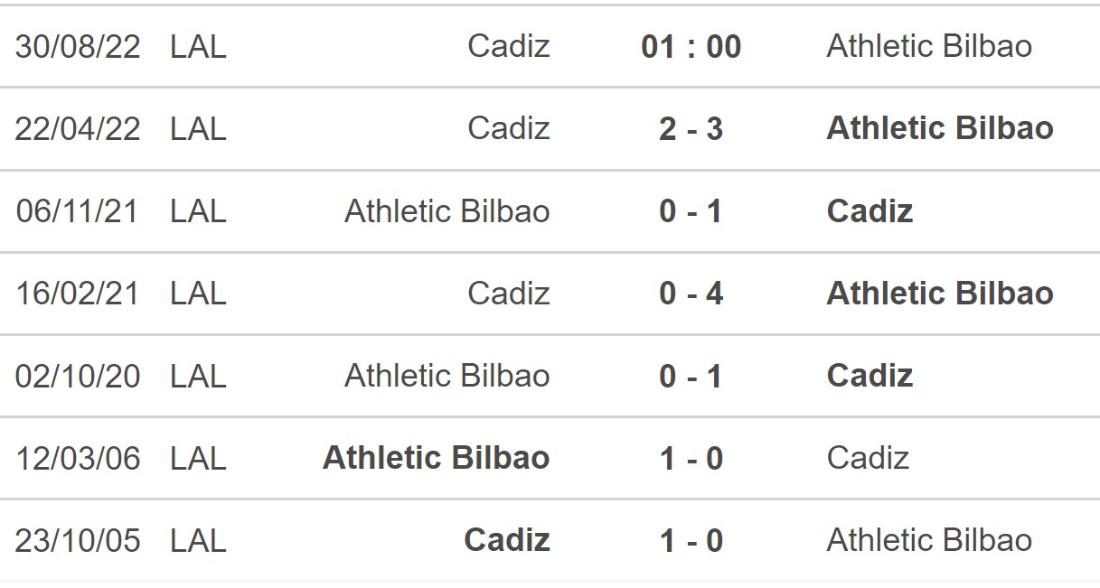1100x588 pixels.
Task: Click the 0 - 1 score for 02/10/20
Action: point(691,376)
